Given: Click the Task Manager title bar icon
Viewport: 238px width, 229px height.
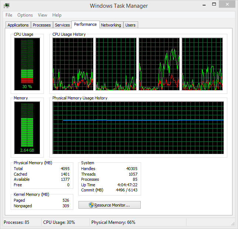Looking at the screenshot, I should point(7,6).
